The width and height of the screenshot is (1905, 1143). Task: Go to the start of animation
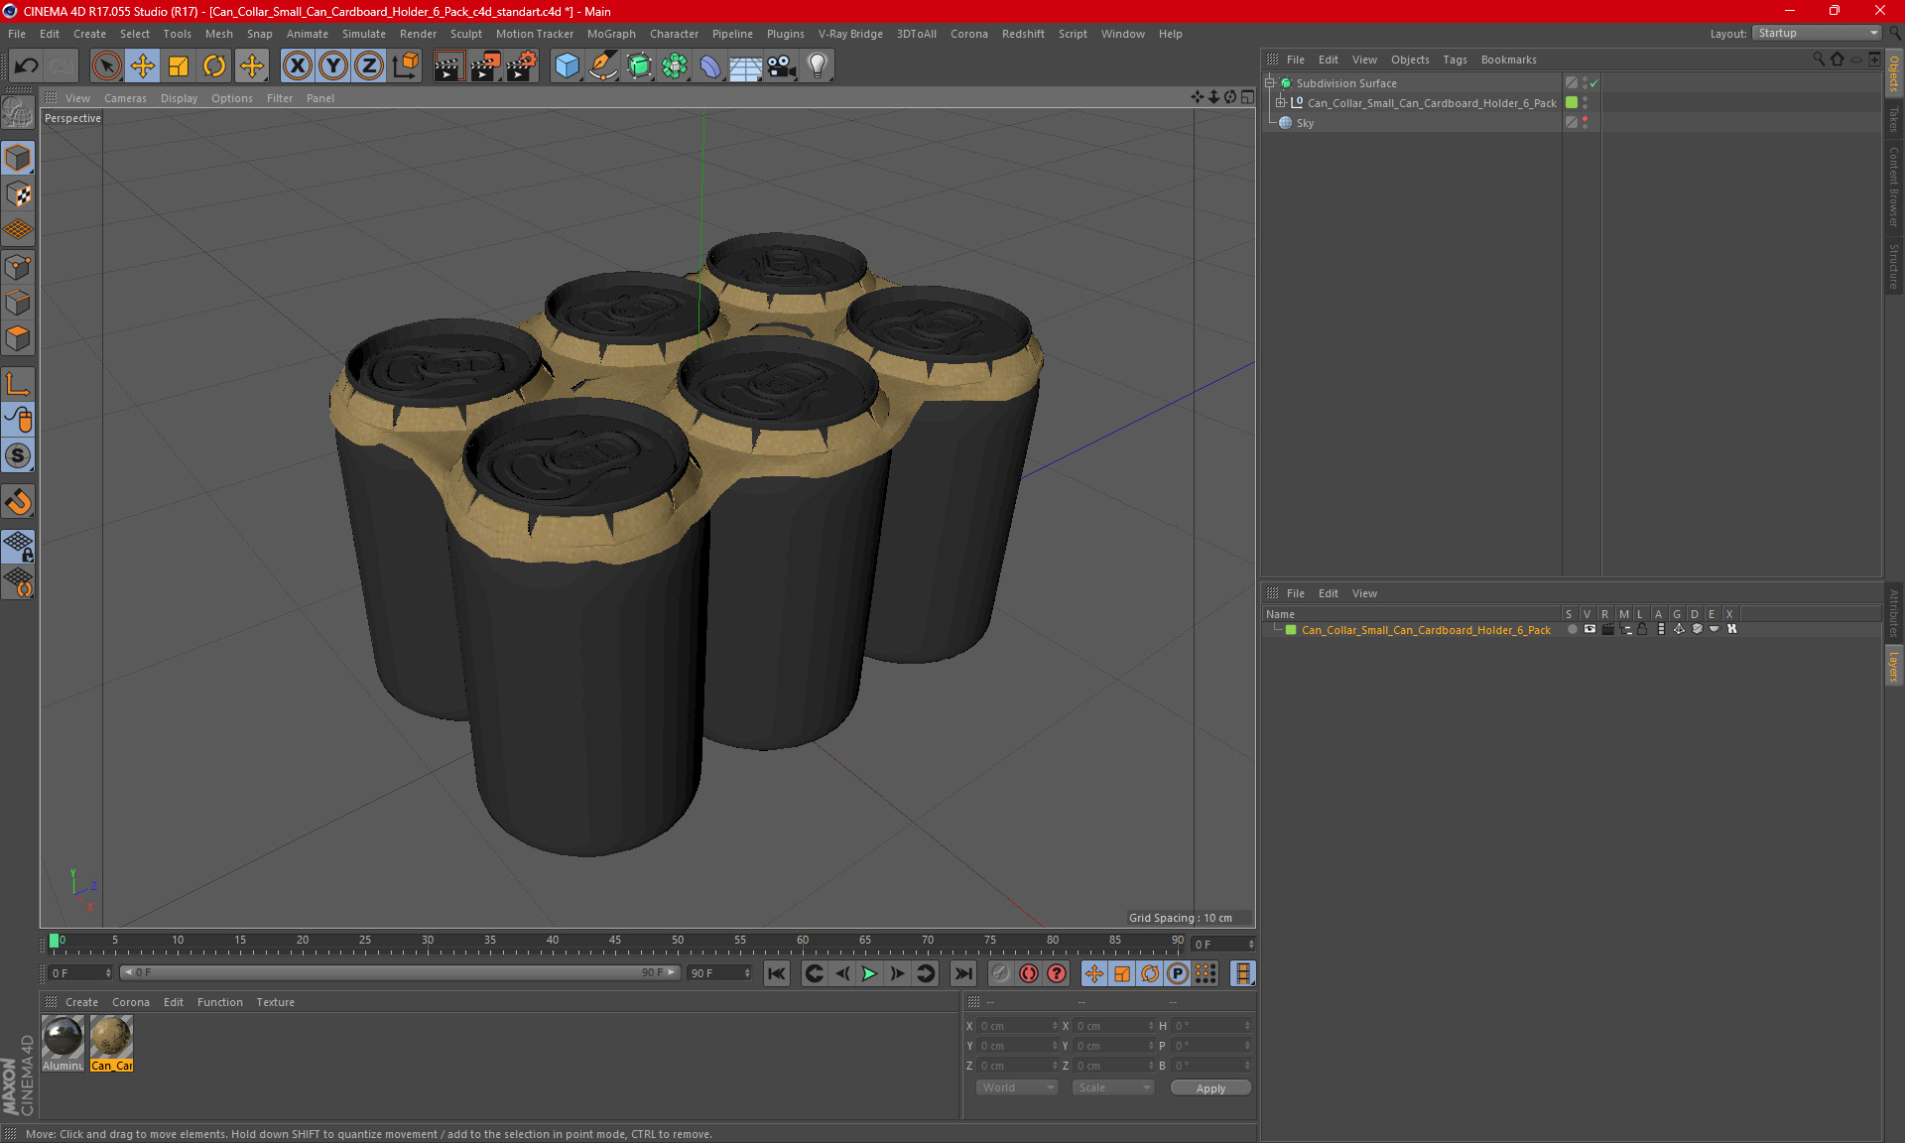point(777,973)
